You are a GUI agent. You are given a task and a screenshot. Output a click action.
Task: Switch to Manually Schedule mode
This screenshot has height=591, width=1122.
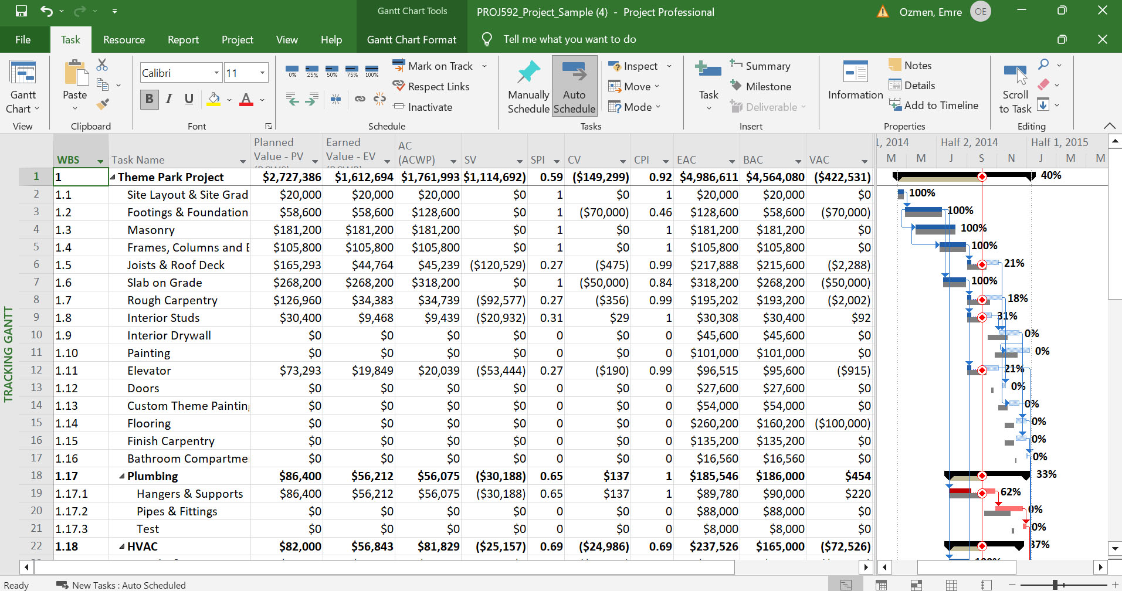click(528, 87)
